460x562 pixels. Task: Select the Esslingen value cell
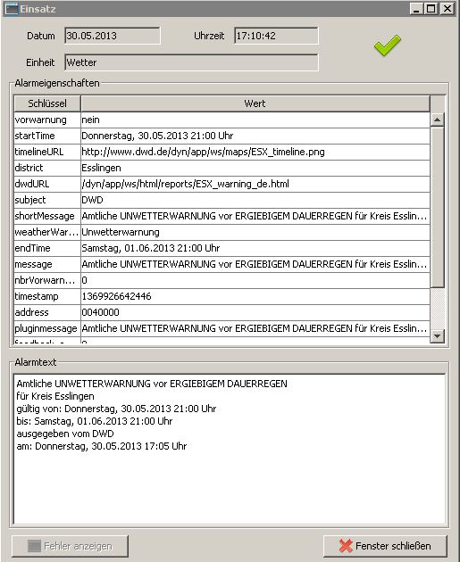pos(255,168)
